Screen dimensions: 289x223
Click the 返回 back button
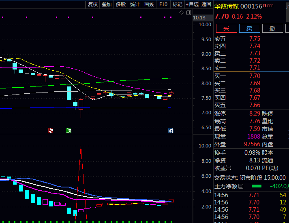pyautogui.click(x=206, y=4)
